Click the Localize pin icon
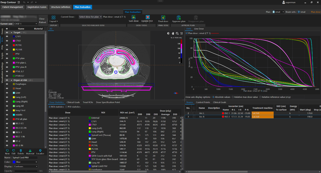Image resolution: width=321 pixels, height=173 pixels. (x=40, y=150)
